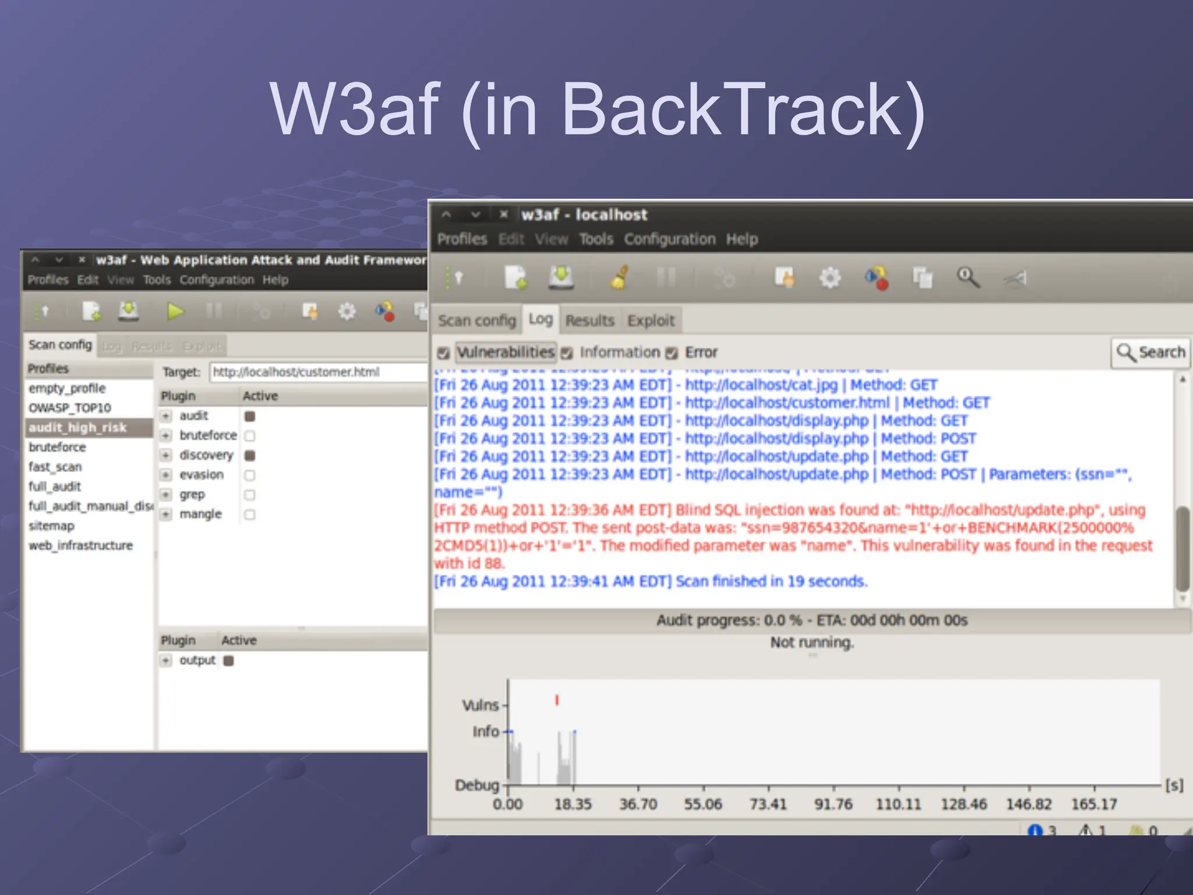The width and height of the screenshot is (1193, 895).
Task: Click the Save profile icon in left w3af window
Action: [128, 311]
